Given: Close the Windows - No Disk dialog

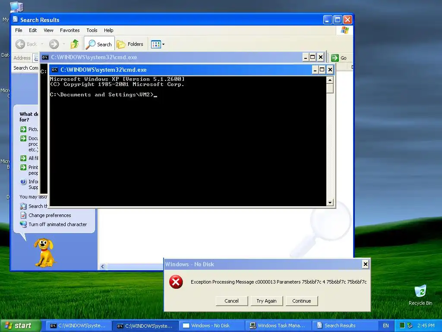Looking at the screenshot, I should click(365, 264).
